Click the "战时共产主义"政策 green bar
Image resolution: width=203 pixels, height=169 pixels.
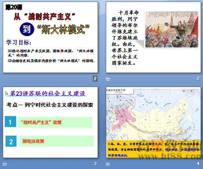coord(55,122)
